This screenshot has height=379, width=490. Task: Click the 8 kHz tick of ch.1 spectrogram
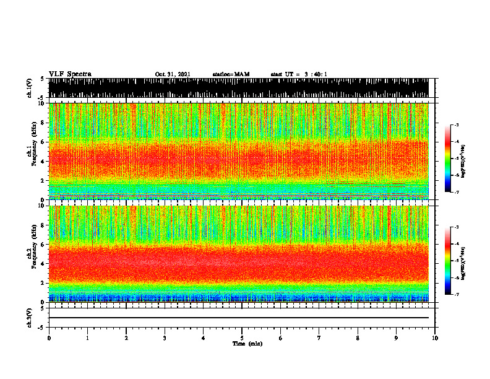coord(43,123)
